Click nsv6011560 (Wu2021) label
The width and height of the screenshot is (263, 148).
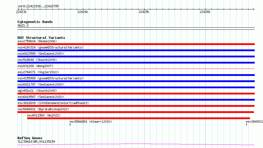pos(44,115)
